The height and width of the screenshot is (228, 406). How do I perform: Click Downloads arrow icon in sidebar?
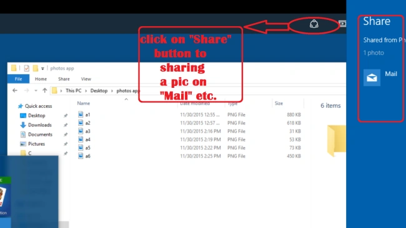pos(23,125)
